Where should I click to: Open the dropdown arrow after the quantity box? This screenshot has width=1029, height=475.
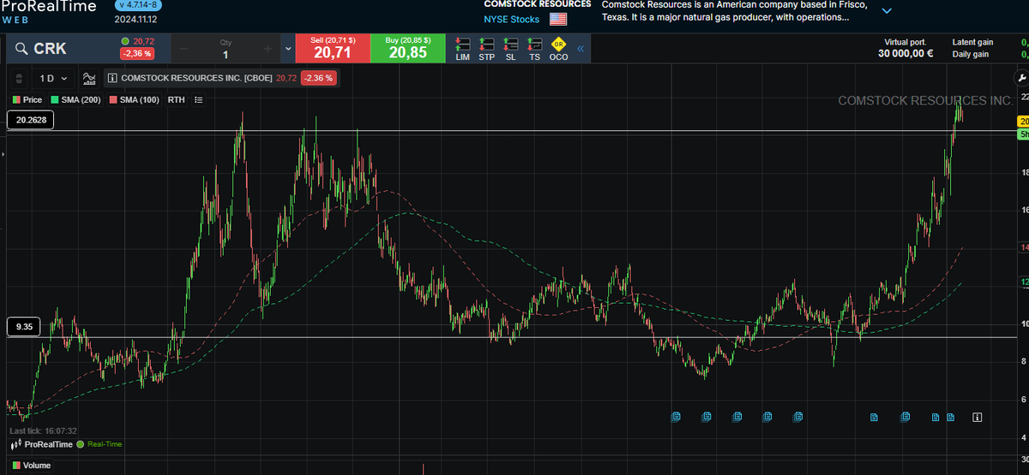click(x=288, y=49)
